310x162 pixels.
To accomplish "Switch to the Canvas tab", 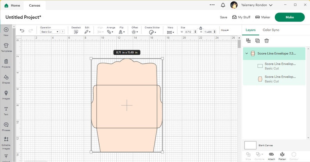I will click(35, 5).
